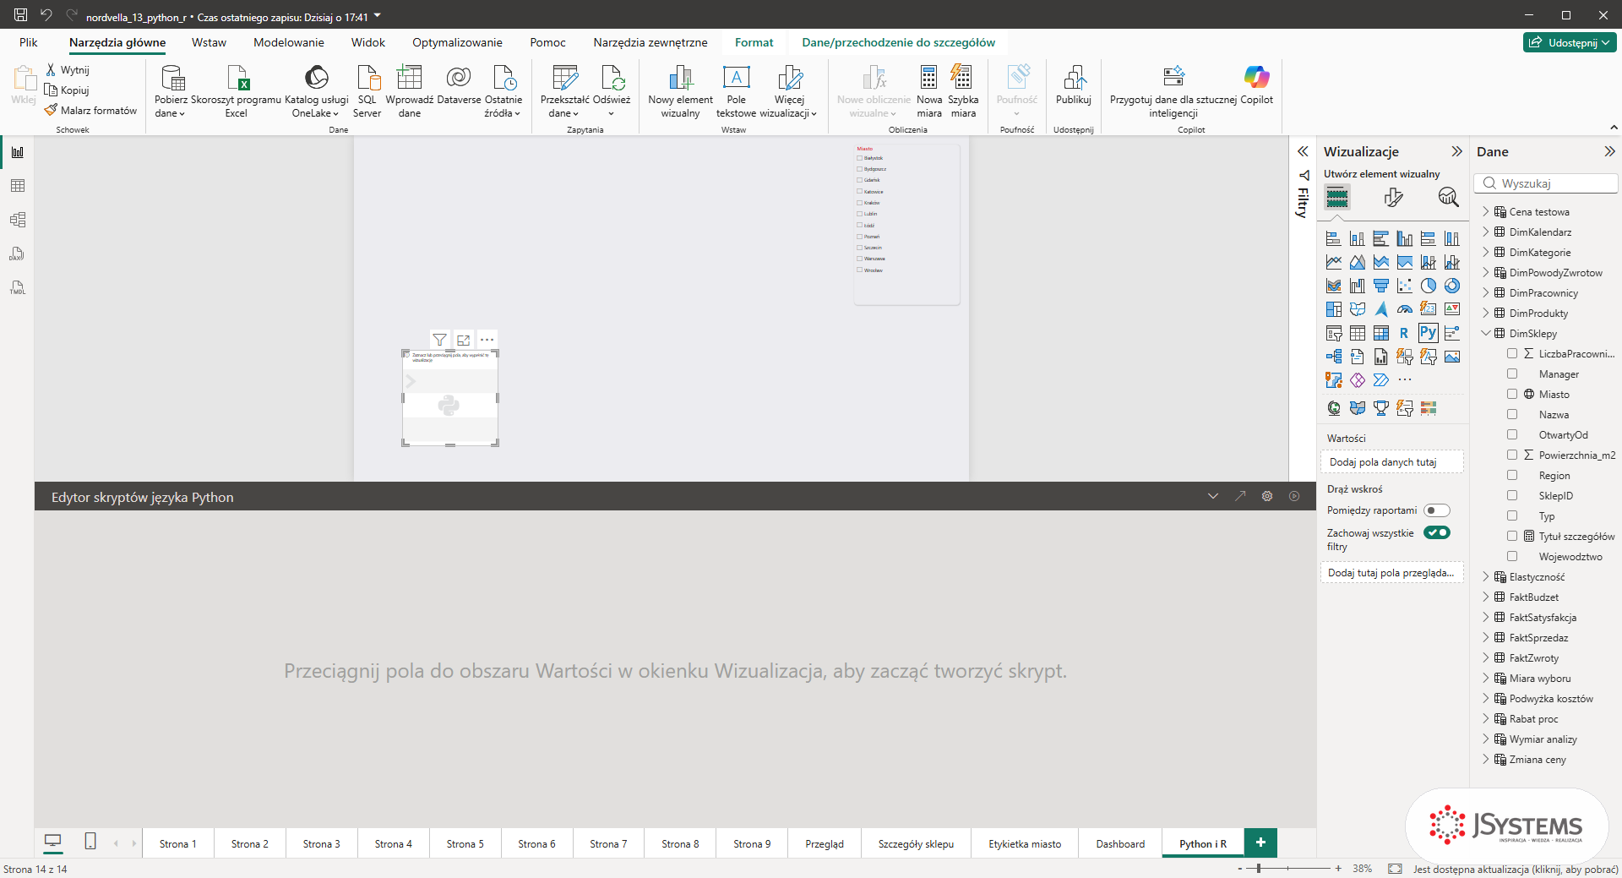Click the update available status message

coord(1516,869)
